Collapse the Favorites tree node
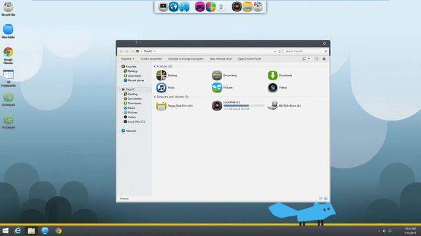This screenshot has height=236, width=421. click(x=120, y=67)
